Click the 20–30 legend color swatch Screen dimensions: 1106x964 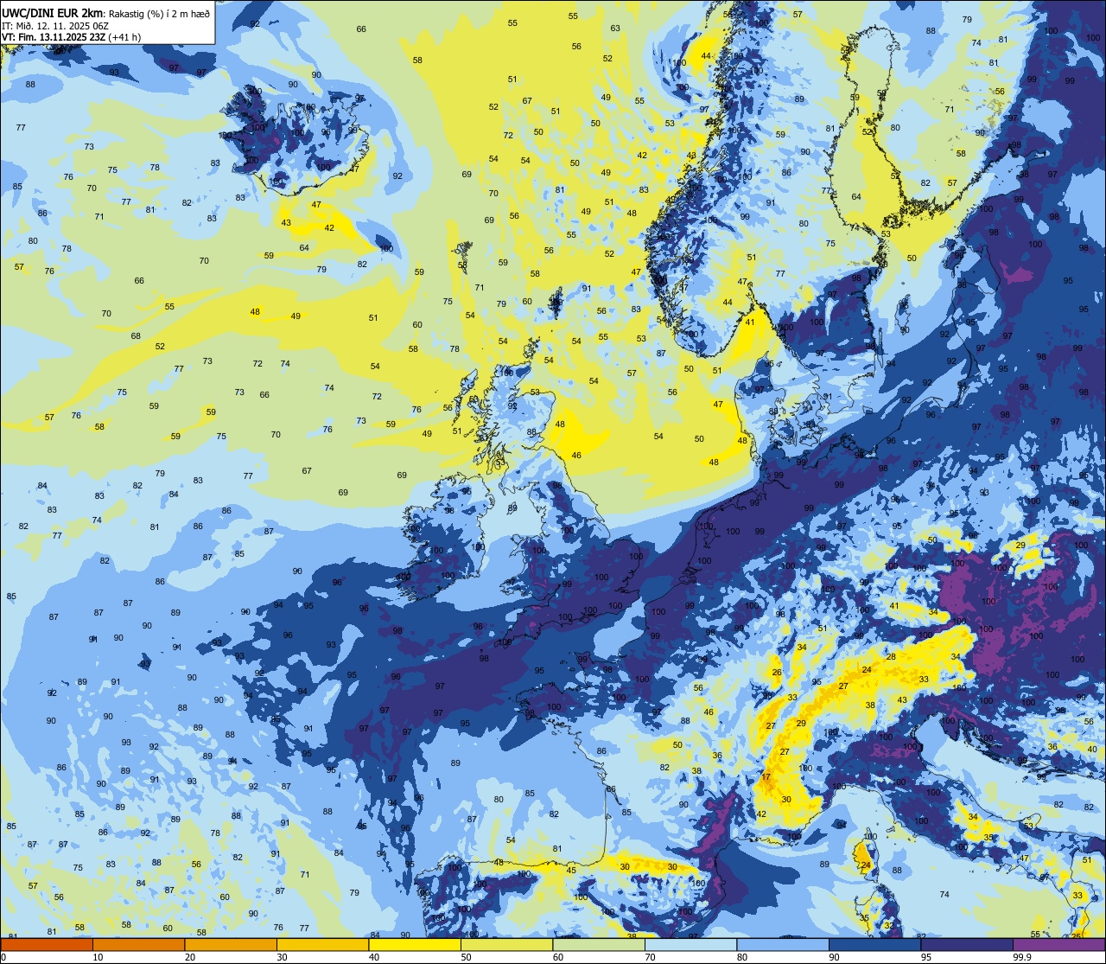(231, 944)
